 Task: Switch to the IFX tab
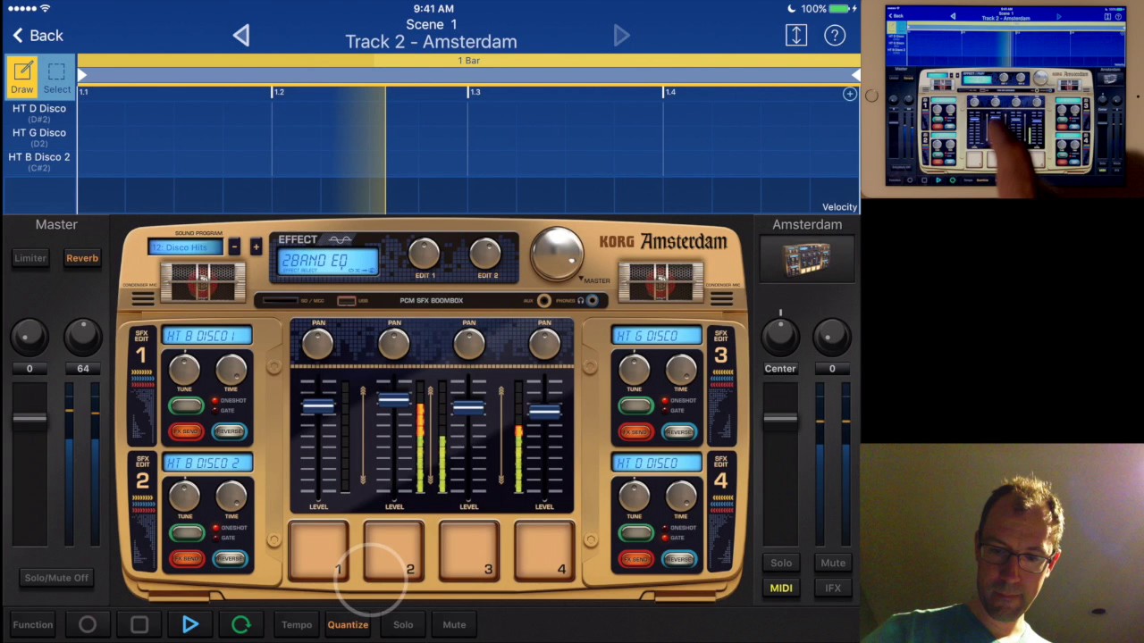coord(833,589)
